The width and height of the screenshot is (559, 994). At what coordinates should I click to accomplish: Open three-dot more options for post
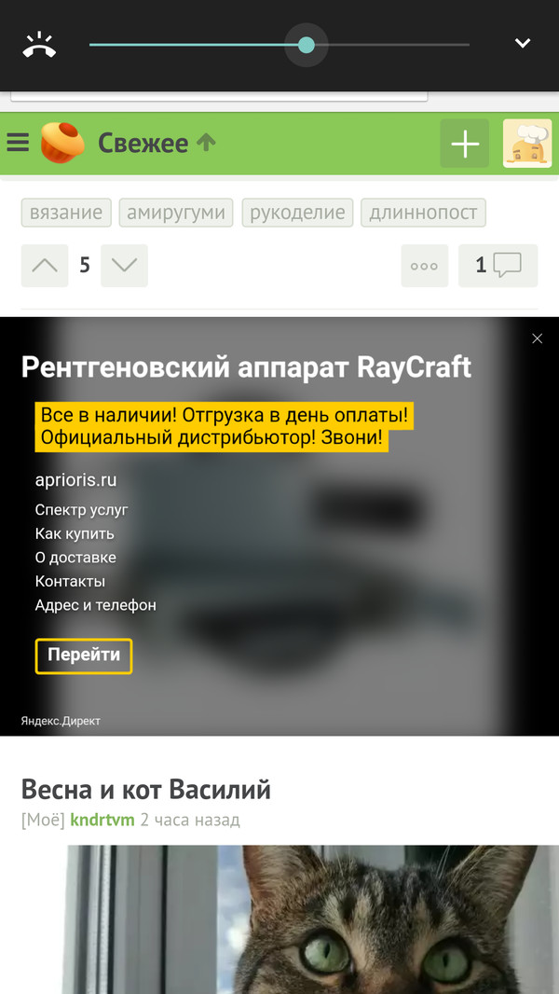click(x=424, y=266)
